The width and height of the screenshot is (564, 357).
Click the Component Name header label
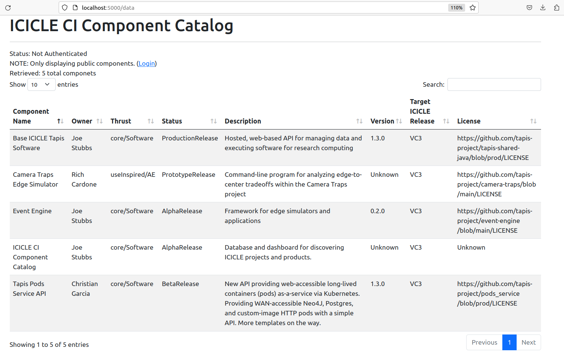31,116
